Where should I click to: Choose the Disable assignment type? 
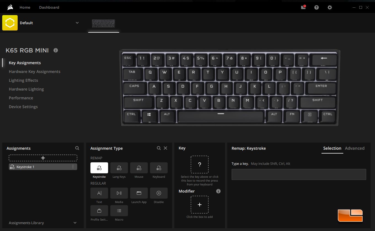[x=159, y=193]
